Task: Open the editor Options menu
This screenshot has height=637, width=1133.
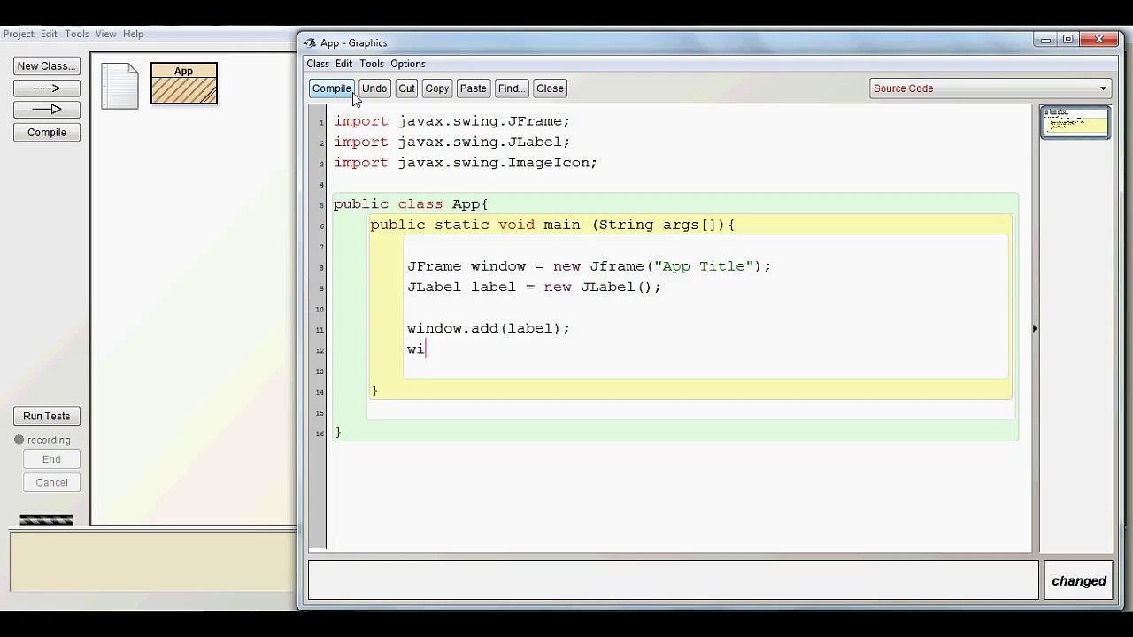Action: click(x=408, y=64)
